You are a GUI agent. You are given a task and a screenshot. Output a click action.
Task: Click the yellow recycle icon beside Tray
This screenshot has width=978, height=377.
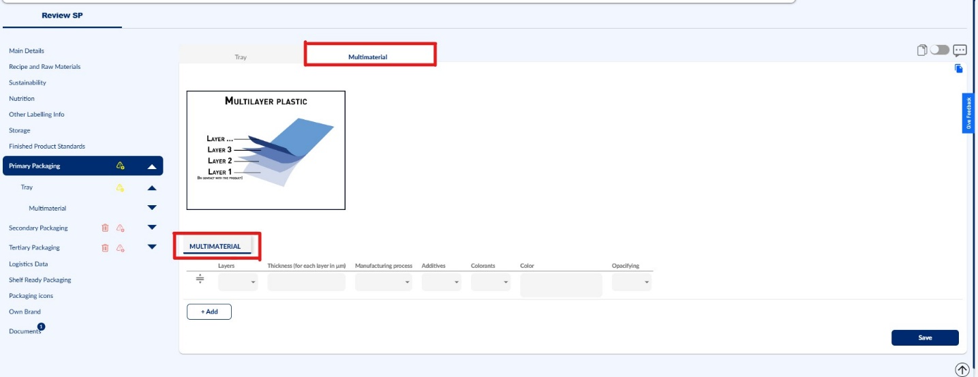[x=120, y=187]
